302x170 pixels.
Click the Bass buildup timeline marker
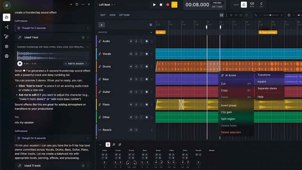pyautogui.click(x=268, y=32)
